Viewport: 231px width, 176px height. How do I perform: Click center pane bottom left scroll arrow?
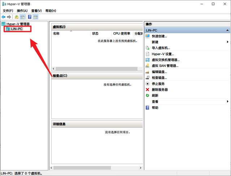pyautogui.click(x=51, y=168)
